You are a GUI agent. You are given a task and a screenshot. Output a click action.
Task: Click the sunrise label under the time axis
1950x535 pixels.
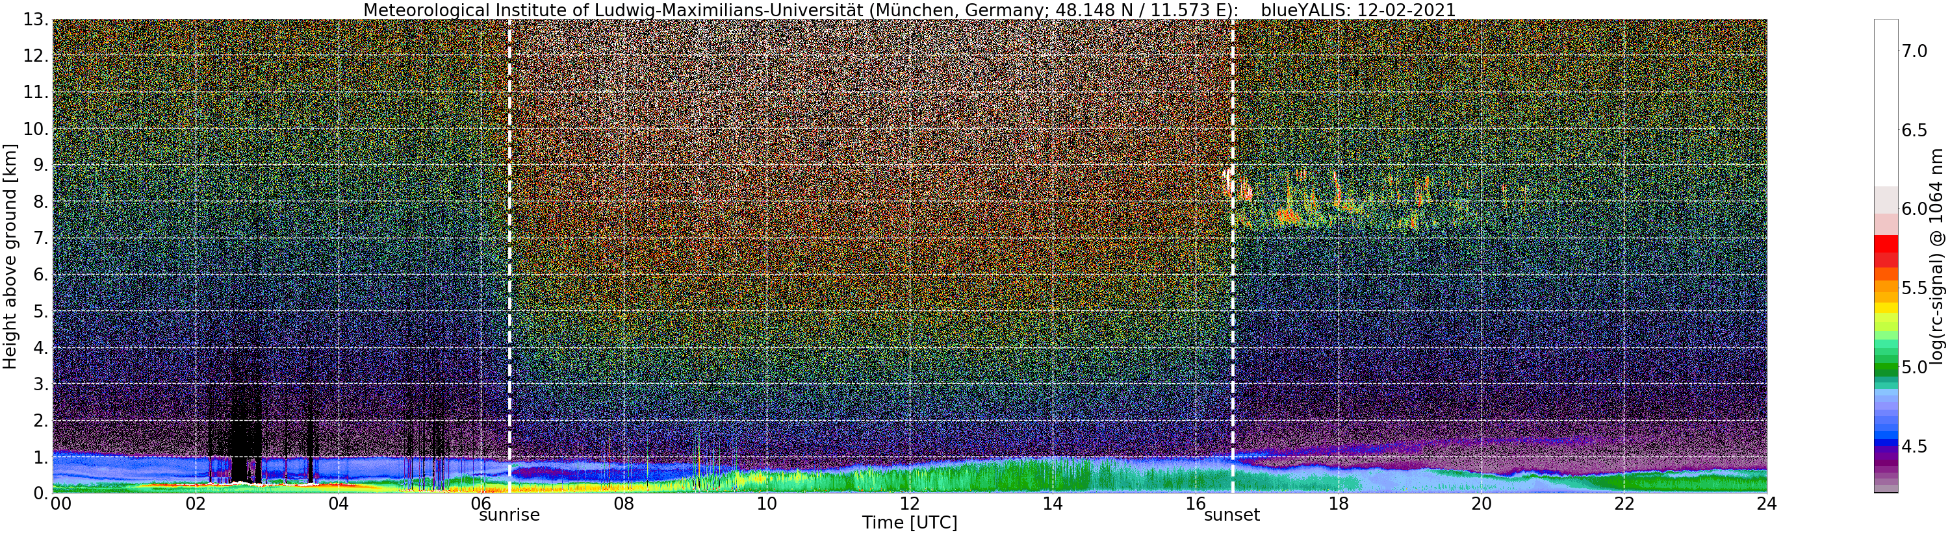[x=509, y=516]
